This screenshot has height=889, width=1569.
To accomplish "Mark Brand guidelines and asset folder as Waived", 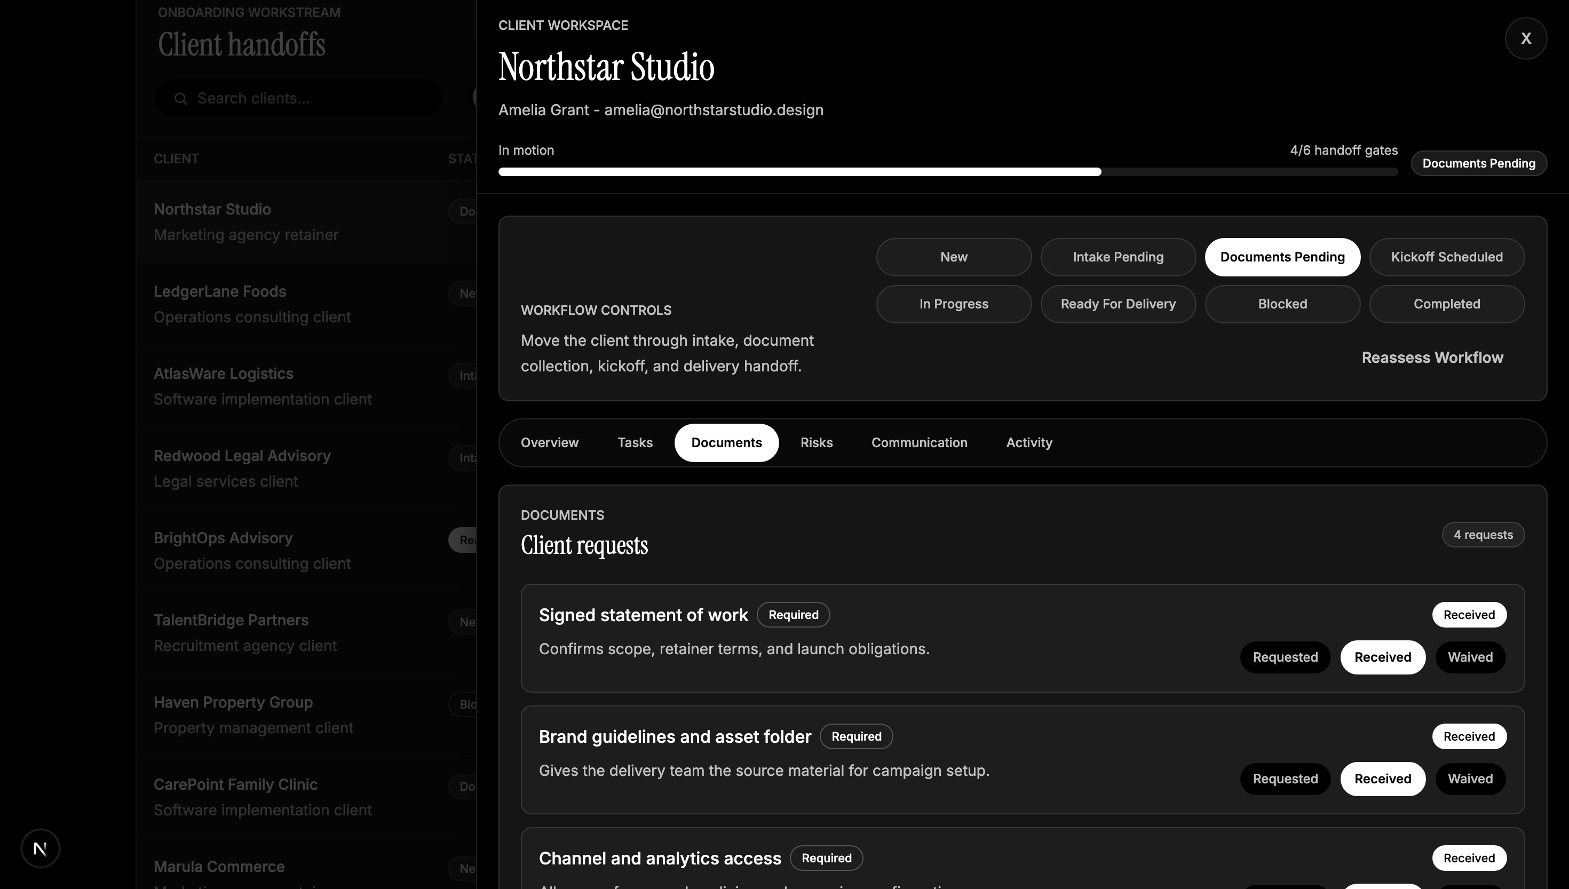I will pyautogui.click(x=1470, y=779).
